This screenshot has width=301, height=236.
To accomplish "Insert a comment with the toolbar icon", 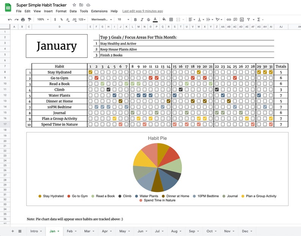I will [235, 19].
